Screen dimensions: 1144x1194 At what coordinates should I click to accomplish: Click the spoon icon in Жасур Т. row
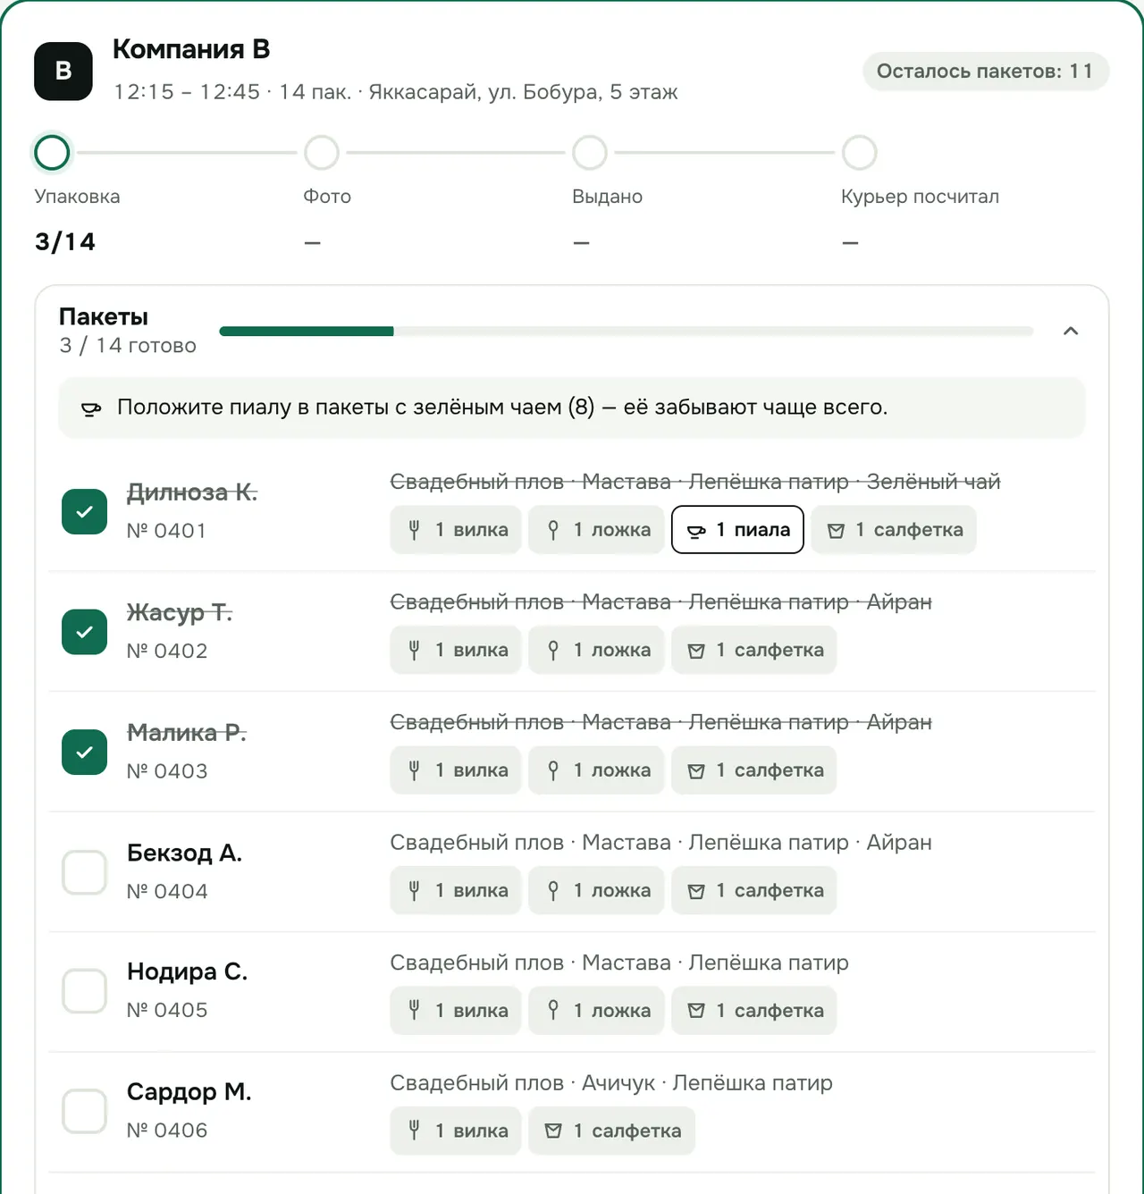tap(553, 651)
